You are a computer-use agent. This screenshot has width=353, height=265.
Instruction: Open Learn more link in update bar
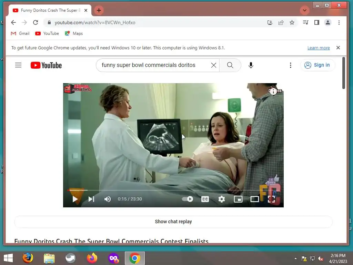[319, 48]
